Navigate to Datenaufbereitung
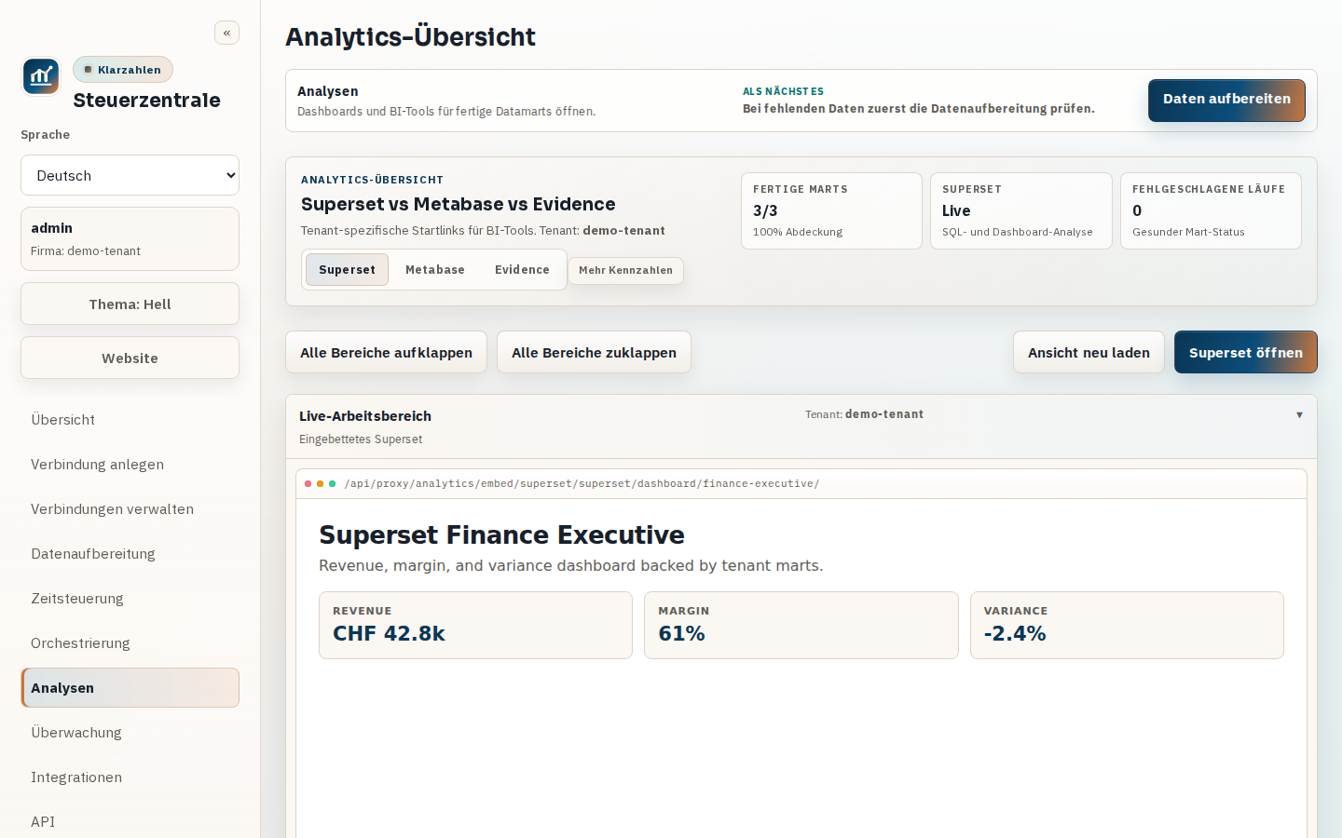1342x838 pixels. click(x=130, y=553)
